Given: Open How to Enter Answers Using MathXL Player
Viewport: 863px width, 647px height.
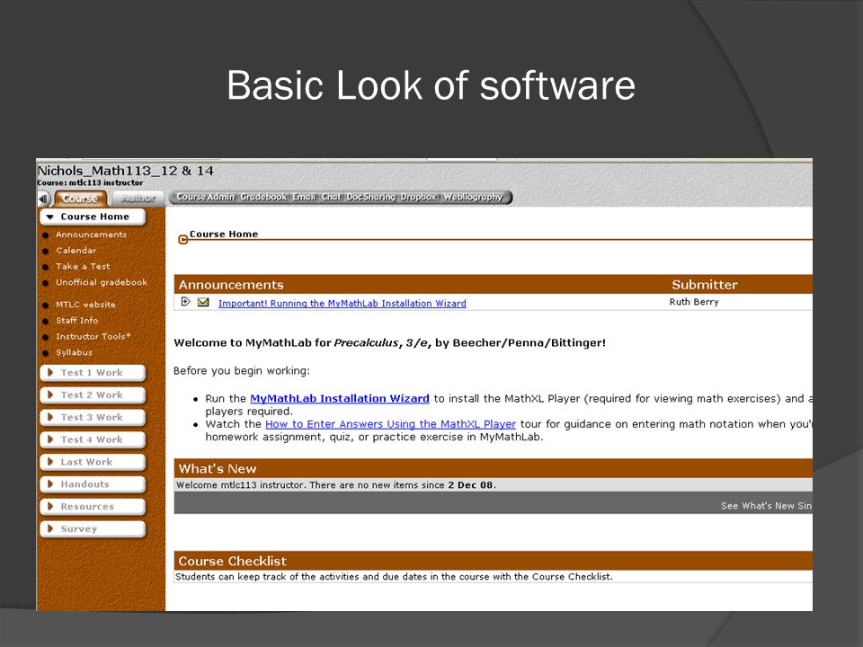Looking at the screenshot, I should point(390,424).
